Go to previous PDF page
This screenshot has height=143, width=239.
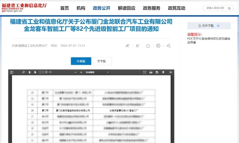(x=30, y=72)
